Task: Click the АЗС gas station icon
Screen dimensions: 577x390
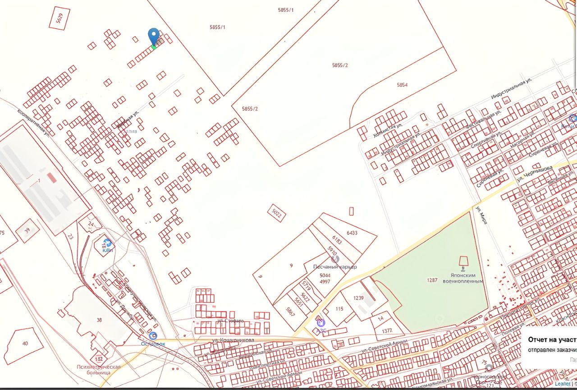Action: click(x=321, y=322)
